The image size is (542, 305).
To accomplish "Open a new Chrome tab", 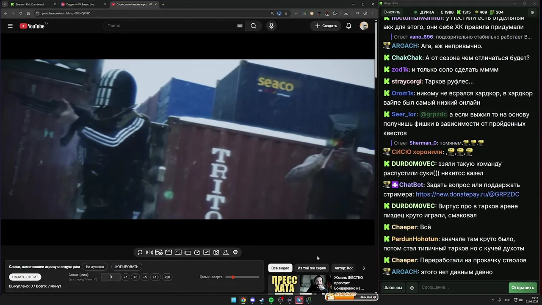I will [x=163, y=4].
